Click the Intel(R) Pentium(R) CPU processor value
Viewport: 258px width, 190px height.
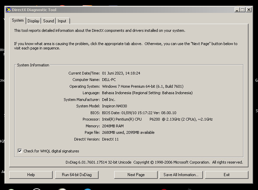tap(157, 119)
